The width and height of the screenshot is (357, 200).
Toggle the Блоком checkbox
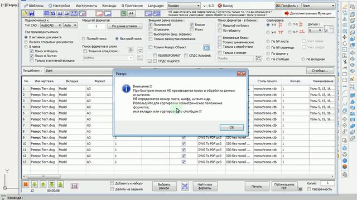[192, 24]
